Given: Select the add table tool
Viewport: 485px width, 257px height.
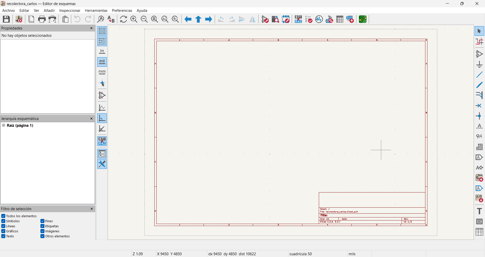Looking at the screenshot, I should 479,232.
